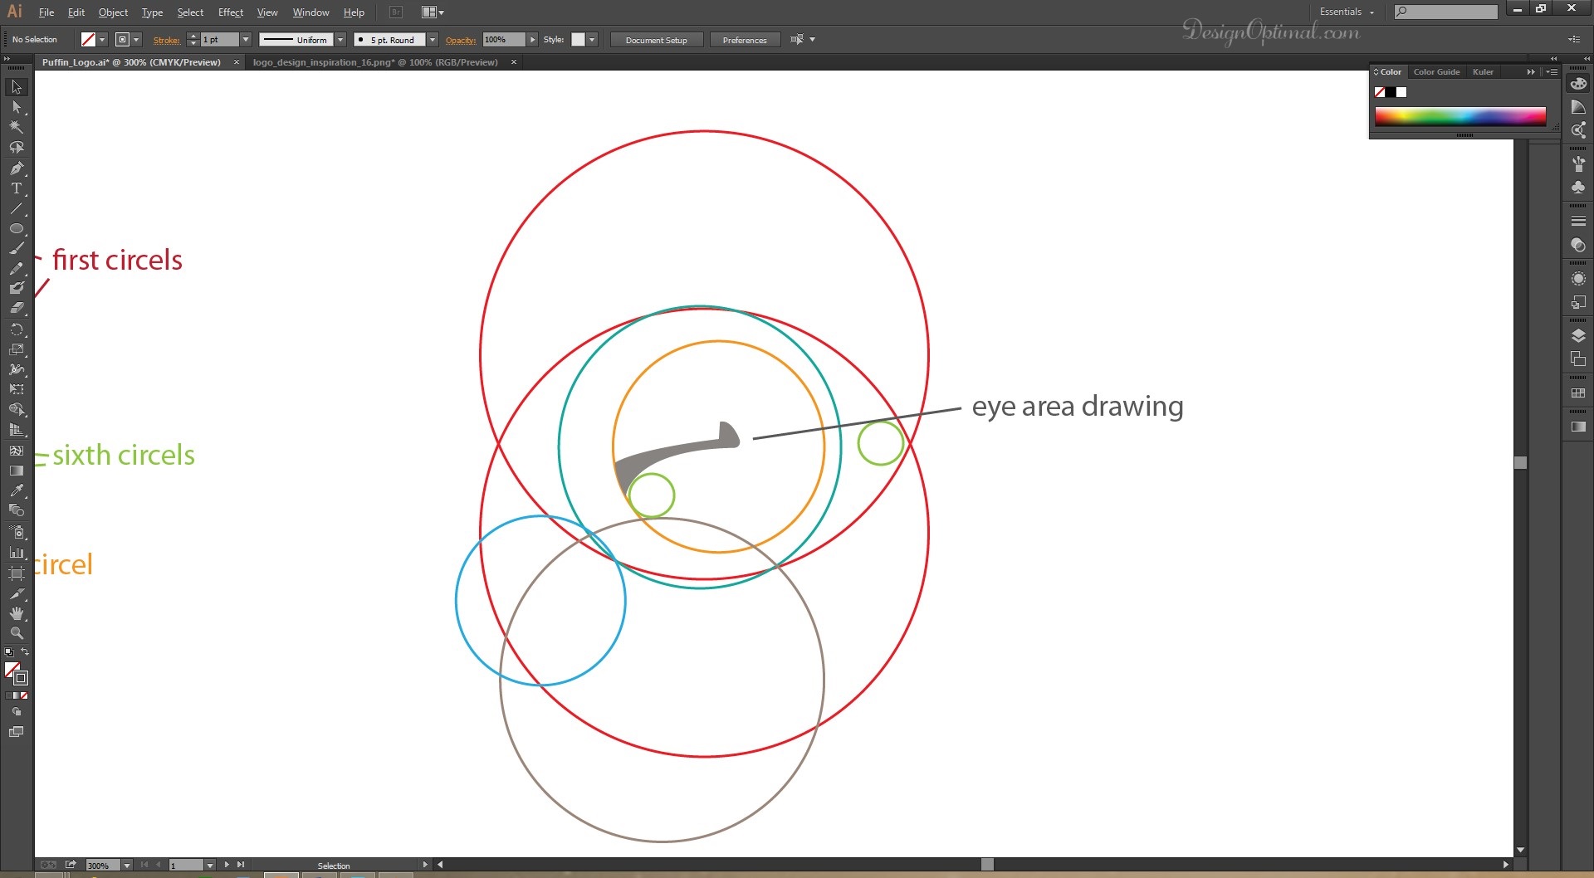The image size is (1594, 878).
Task: Select the Scale tool
Action: (x=16, y=349)
